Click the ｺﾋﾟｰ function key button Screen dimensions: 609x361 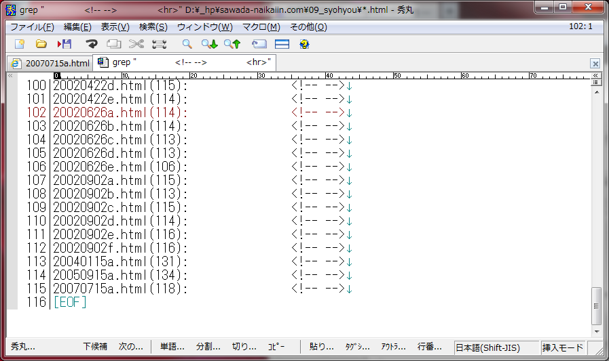[276, 347]
